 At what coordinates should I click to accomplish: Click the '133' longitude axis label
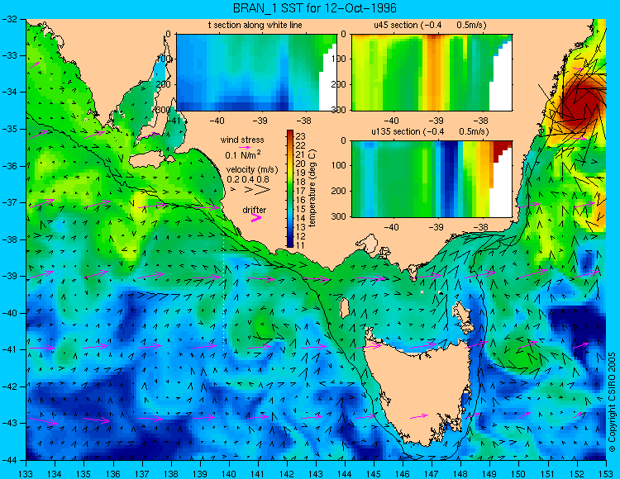point(26,473)
